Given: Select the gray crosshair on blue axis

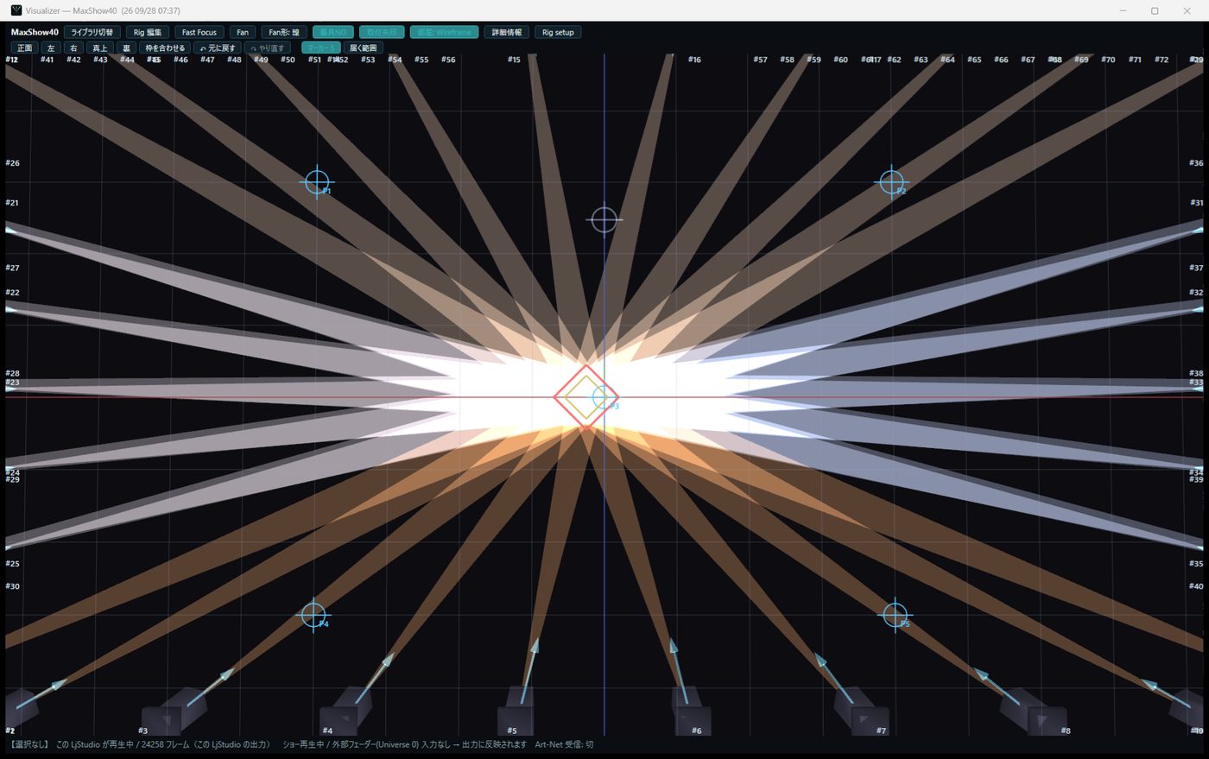Looking at the screenshot, I should (604, 220).
